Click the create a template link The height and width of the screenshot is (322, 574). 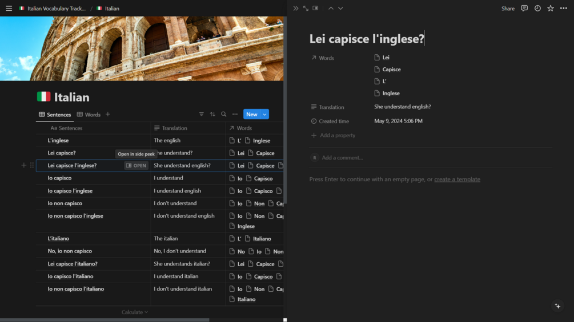(x=457, y=180)
